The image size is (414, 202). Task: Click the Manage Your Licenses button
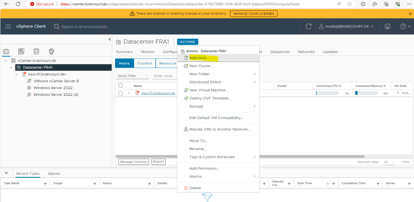pyautogui.click(x=254, y=13)
